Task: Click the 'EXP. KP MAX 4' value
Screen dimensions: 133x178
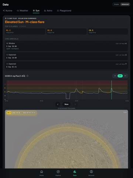Action: (x=121, y=43)
